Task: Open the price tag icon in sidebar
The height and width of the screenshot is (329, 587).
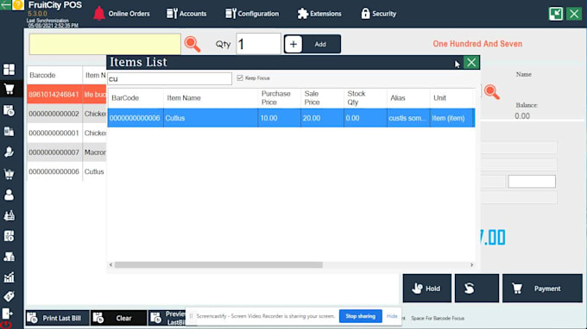Action: tap(9, 296)
